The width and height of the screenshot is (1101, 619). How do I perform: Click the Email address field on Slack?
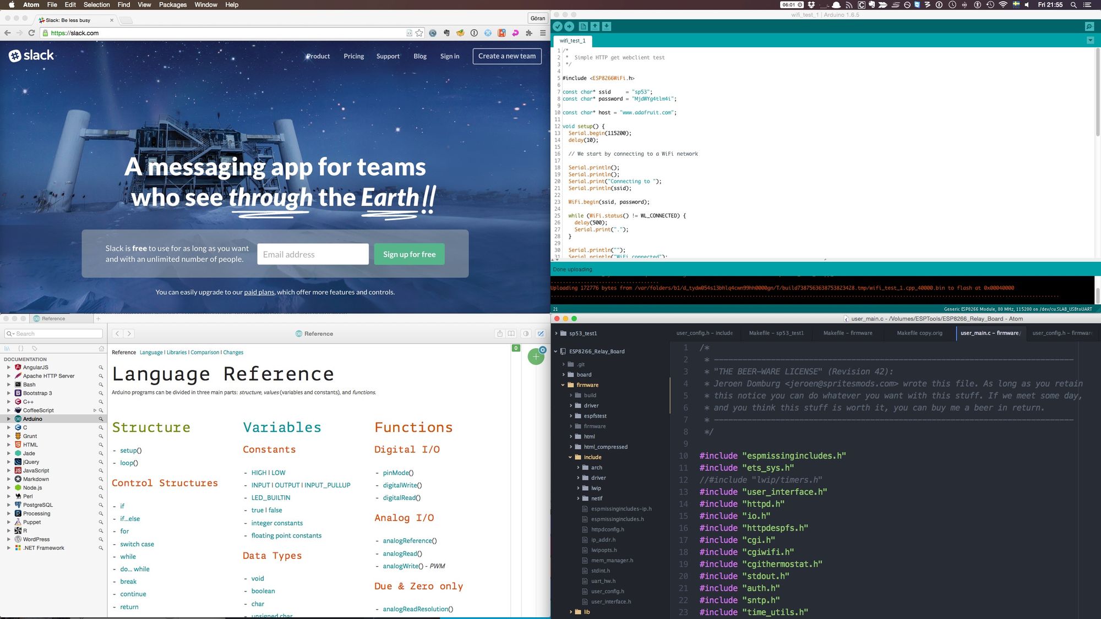pyautogui.click(x=313, y=254)
